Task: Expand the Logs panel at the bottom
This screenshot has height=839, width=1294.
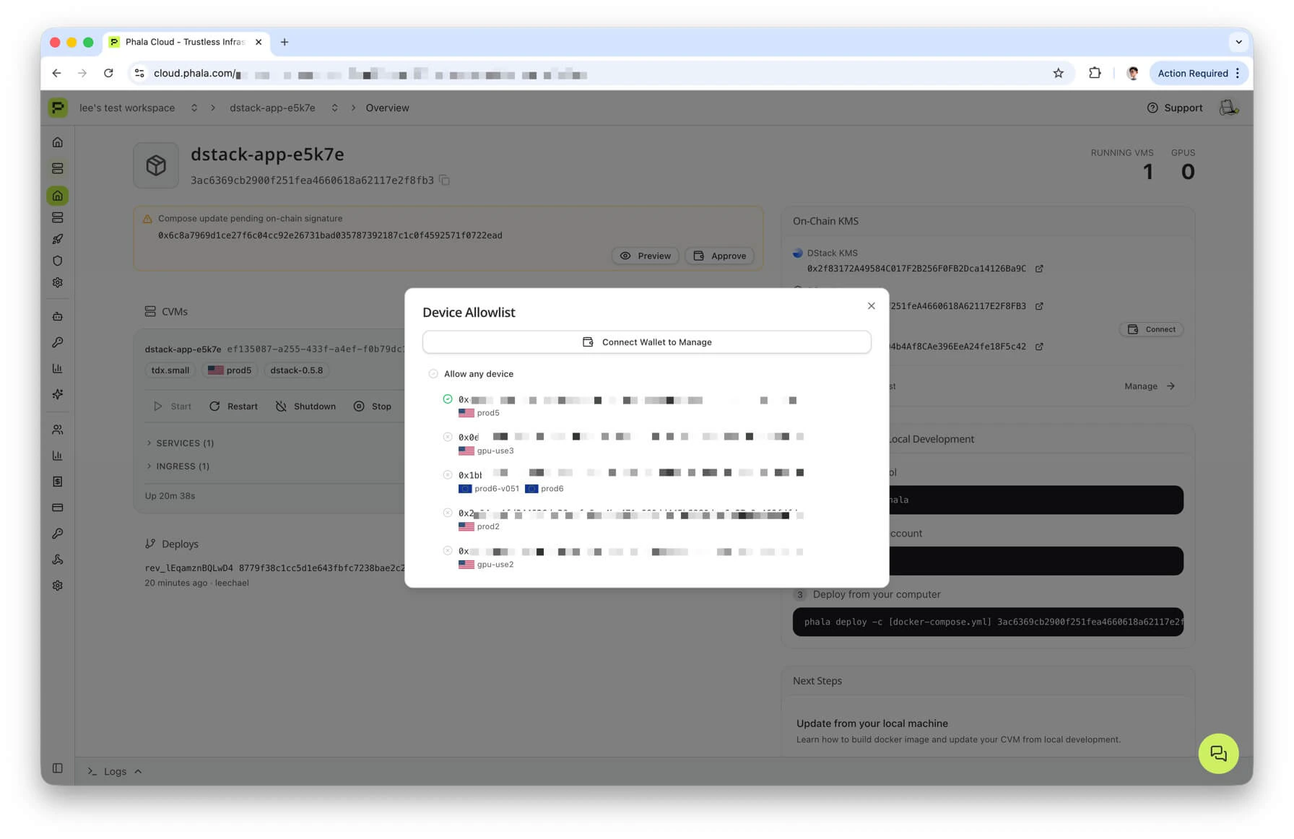Action: pyautogui.click(x=115, y=771)
